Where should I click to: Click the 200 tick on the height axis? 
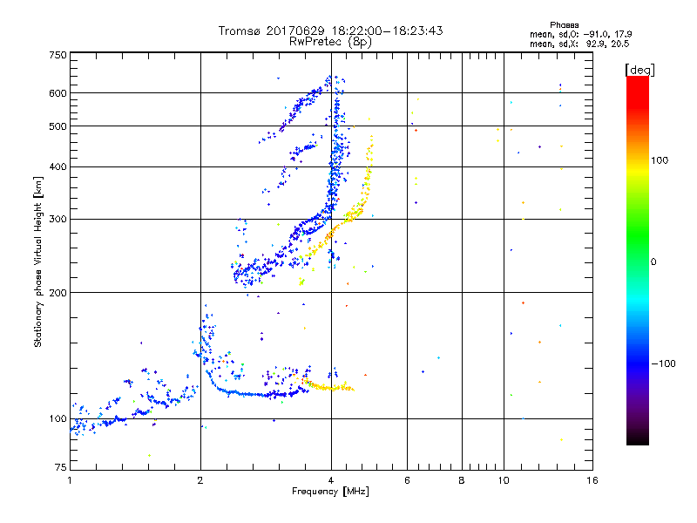coord(58,293)
